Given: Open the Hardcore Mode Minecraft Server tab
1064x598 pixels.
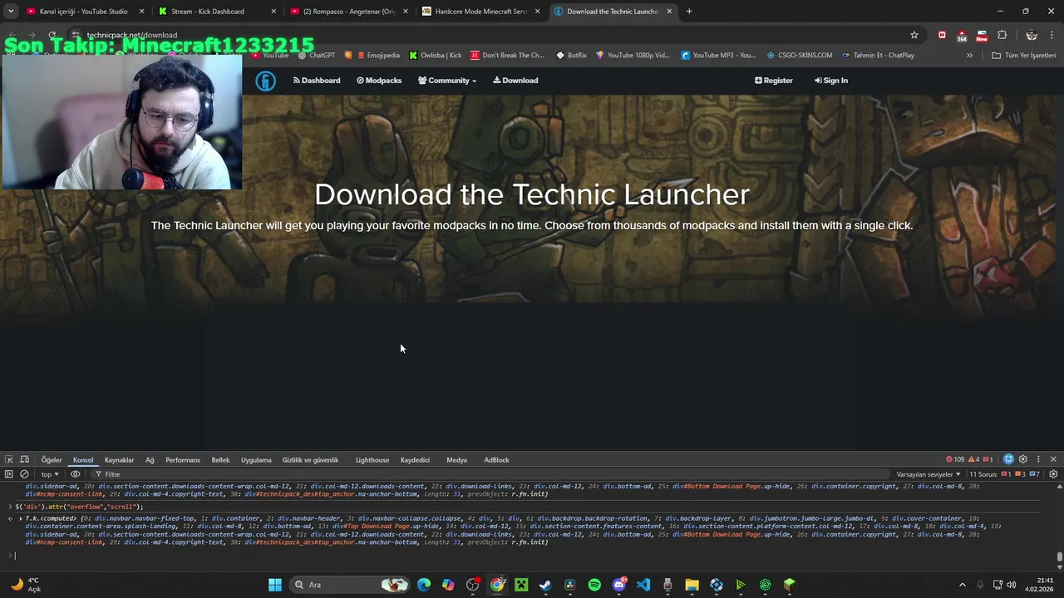Looking at the screenshot, I should click(482, 12).
